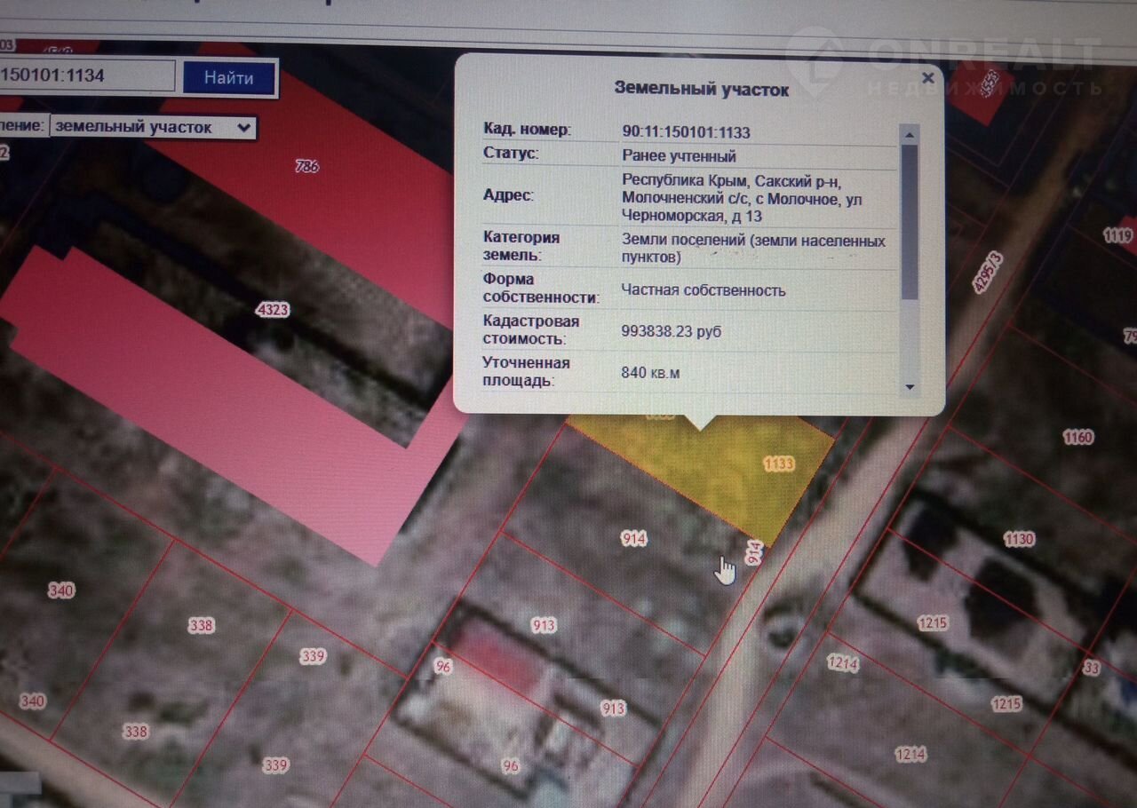Click Частная собственность ownership value

pos(703,290)
